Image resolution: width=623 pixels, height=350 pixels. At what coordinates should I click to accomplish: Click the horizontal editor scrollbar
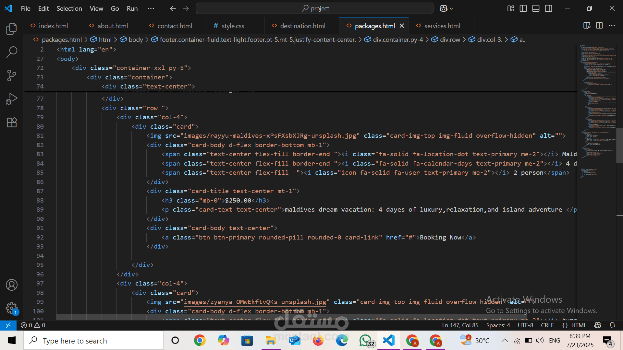(292, 317)
